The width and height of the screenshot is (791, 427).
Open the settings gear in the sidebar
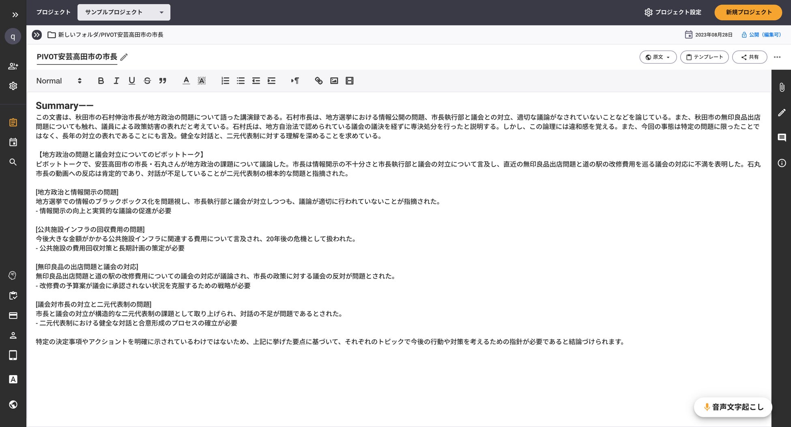[13, 86]
